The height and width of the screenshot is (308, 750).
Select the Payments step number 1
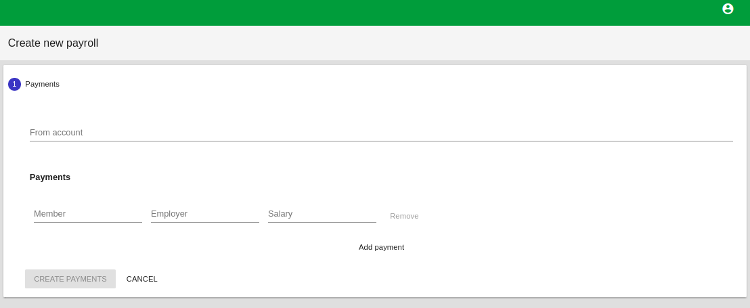click(x=14, y=84)
